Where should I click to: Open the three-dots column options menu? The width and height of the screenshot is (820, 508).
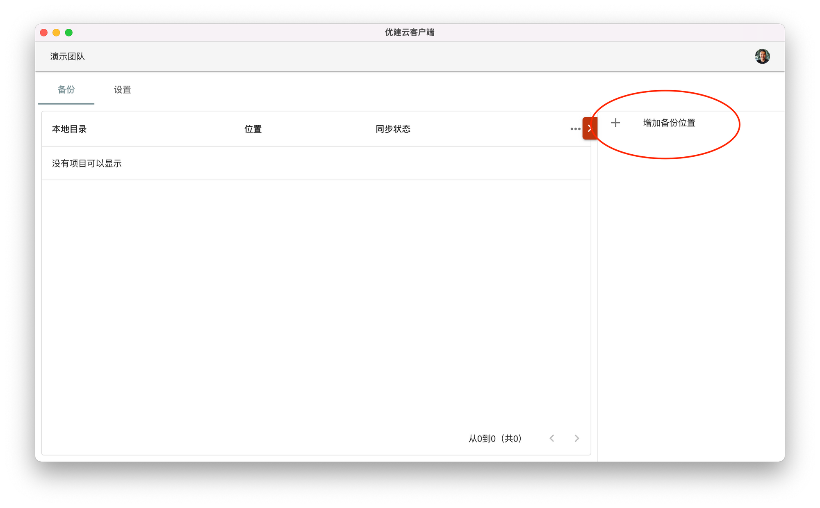pos(575,129)
